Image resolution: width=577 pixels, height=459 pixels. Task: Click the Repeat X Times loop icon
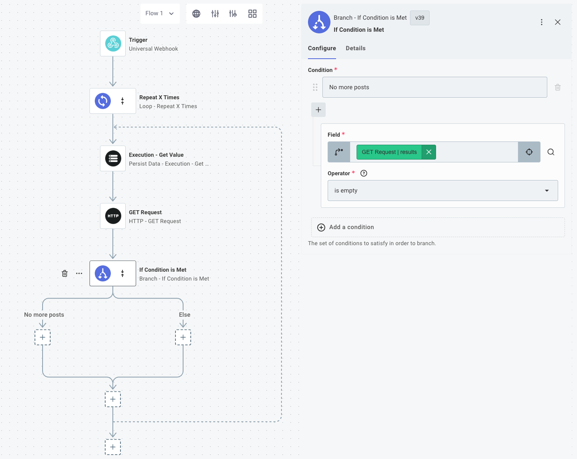coord(103,101)
